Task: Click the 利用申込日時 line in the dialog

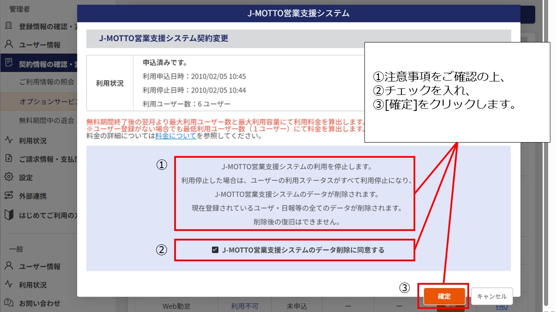Action: click(194, 77)
